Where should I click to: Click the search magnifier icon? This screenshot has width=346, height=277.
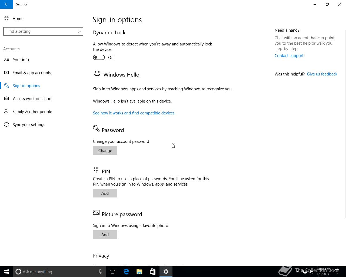(x=79, y=31)
